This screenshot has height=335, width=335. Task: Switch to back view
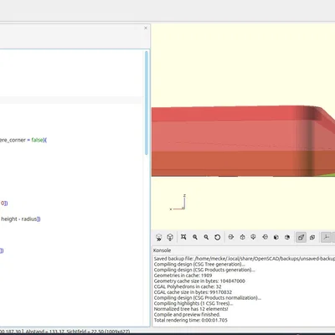pos(287,237)
